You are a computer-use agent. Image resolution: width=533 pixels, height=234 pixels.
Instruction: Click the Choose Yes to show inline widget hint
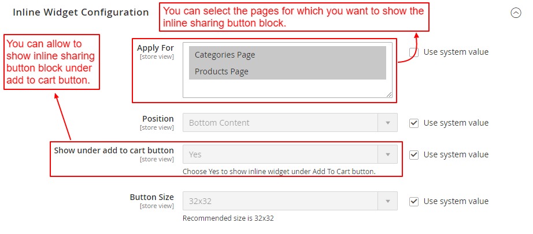(279, 171)
